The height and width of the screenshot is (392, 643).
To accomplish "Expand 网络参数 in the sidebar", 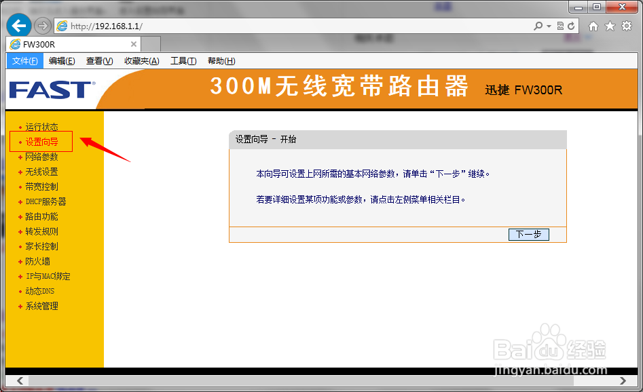I will tap(41, 157).
